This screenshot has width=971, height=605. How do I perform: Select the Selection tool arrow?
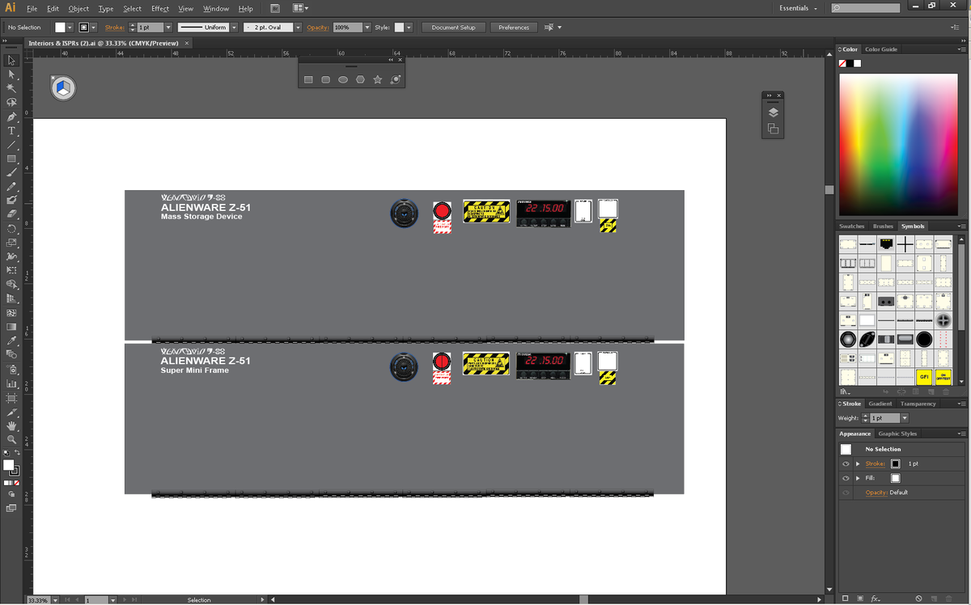point(11,60)
